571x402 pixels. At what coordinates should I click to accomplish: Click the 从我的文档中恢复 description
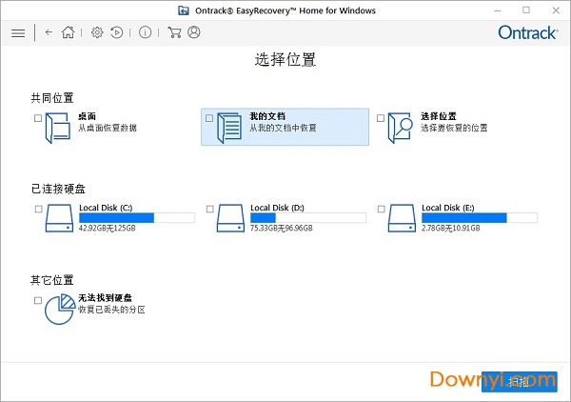[283, 128]
